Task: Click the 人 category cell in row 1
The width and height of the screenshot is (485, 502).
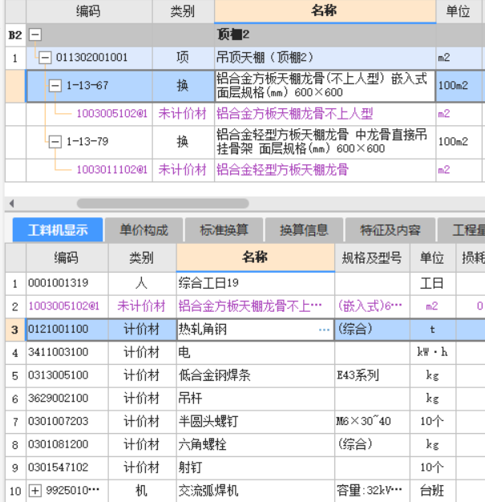Action: pos(142,283)
